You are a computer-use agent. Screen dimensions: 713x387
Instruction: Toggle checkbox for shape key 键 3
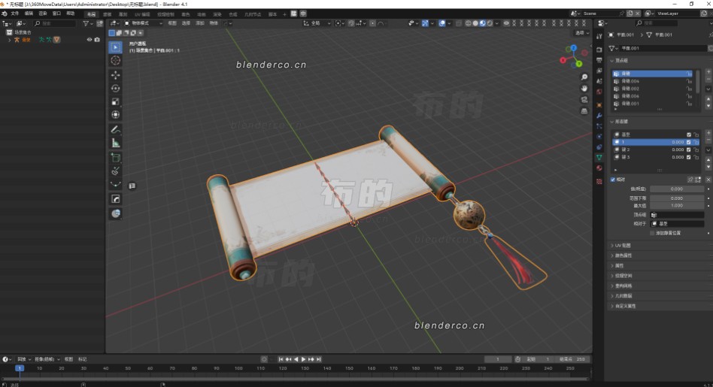coord(688,157)
